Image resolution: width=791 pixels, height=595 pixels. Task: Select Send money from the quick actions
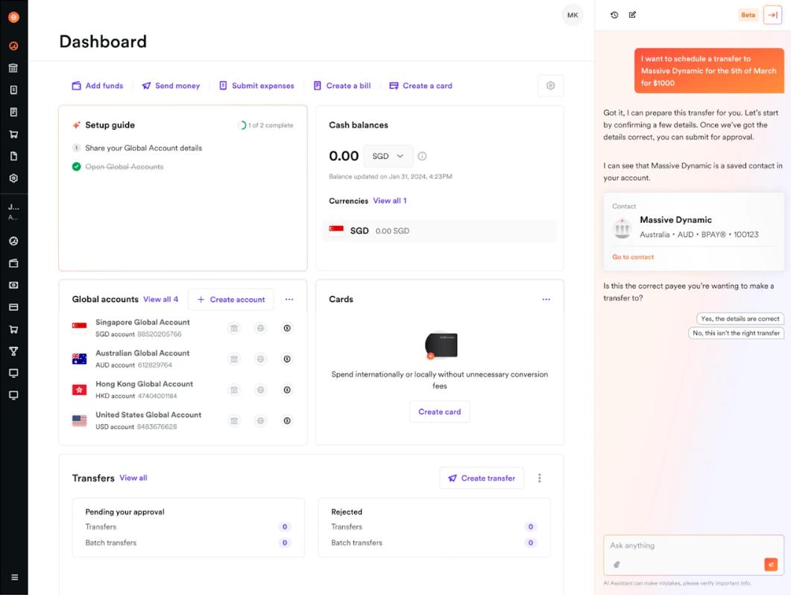click(171, 86)
